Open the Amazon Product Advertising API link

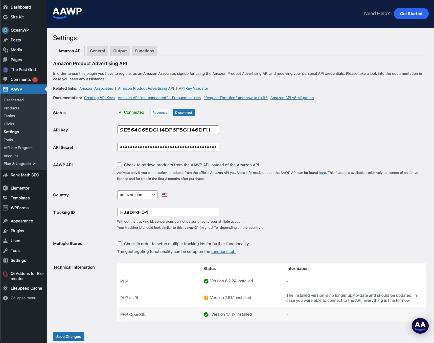click(x=146, y=88)
